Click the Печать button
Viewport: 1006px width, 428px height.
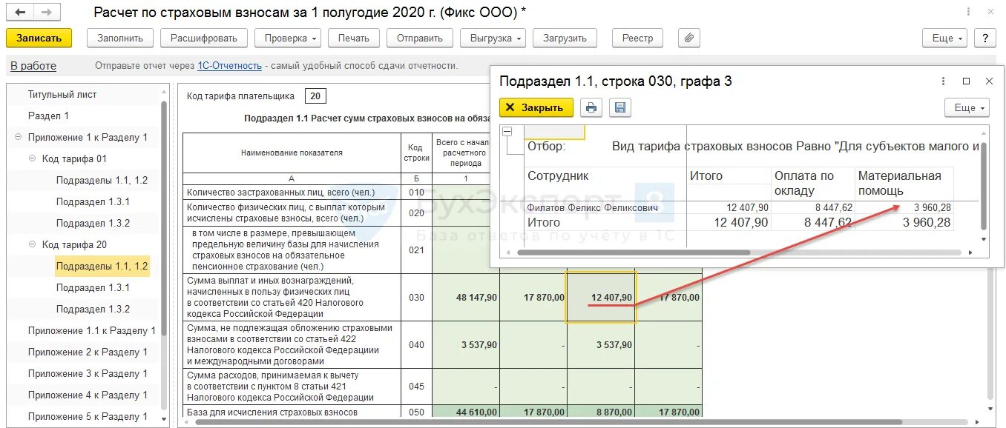tap(354, 39)
